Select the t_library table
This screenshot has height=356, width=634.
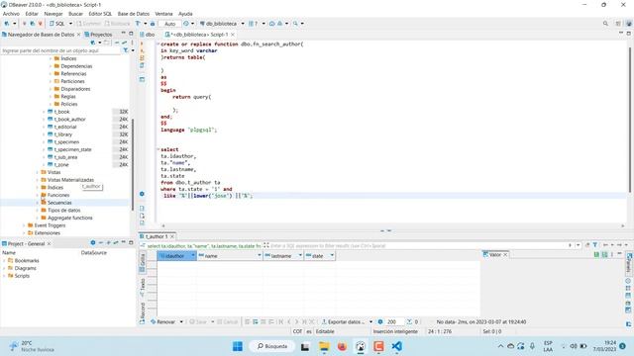click(63, 134)
